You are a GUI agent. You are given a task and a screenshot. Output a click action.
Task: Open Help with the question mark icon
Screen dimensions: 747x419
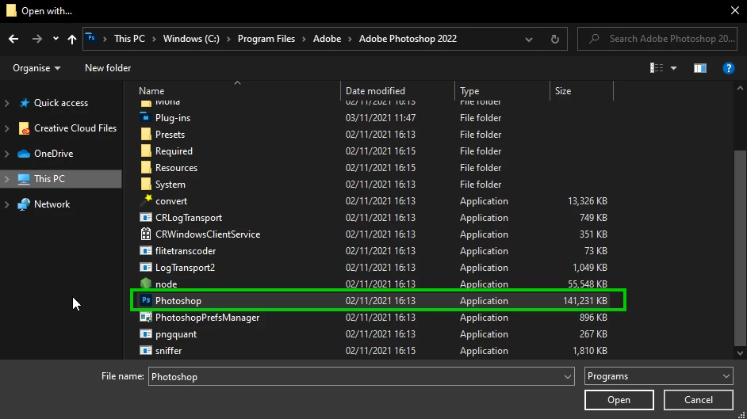point(729,68)
